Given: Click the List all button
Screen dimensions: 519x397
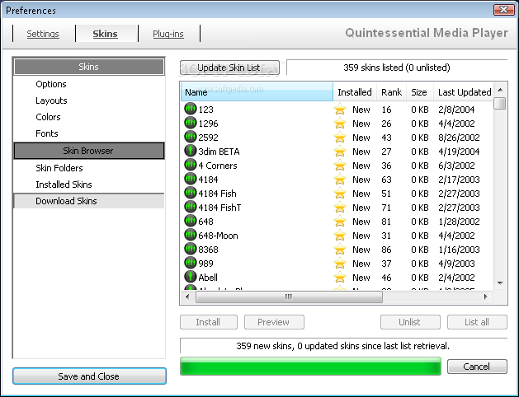Looking at the screenshot, I should click(477, 322).
